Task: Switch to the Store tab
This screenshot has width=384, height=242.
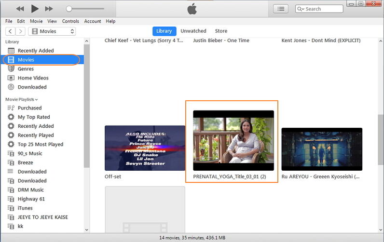Action: [x=221, y=31]
